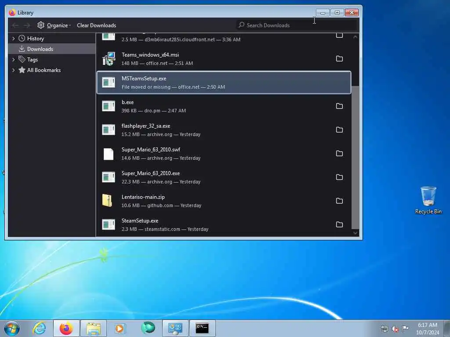Select the Teams_windows_x64.msi download entry

pos(224,59)
